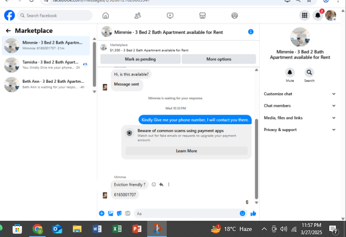Open the $1,300 listing link
The width and height of the screenshot is (346, 237).
pos(149,50)
